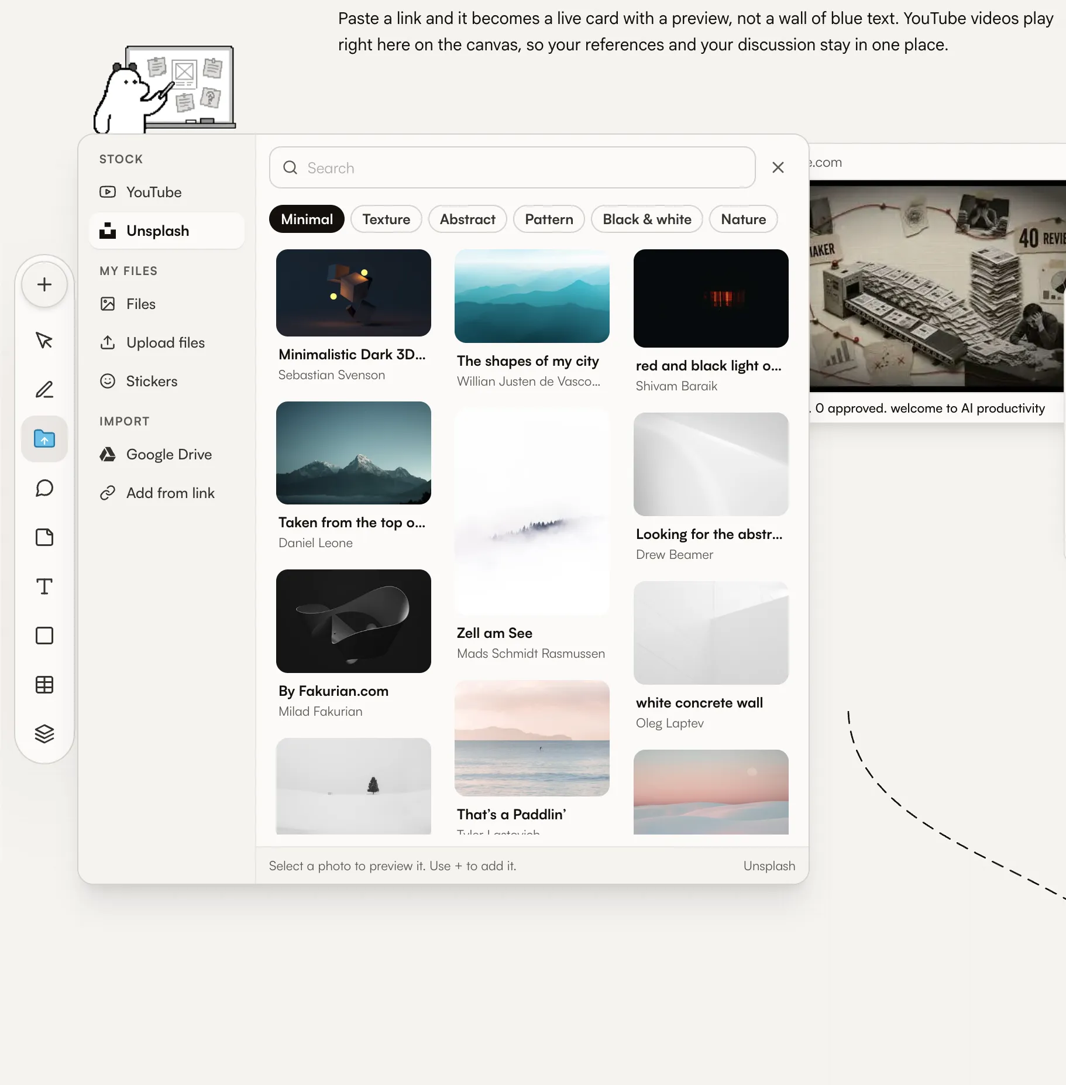This screenshot has width=1066, height=1085.
Task: Preview red and black light photo
Action: (x=711, y=298)
